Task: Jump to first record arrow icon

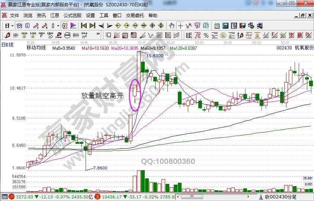Action: point(84,26)
